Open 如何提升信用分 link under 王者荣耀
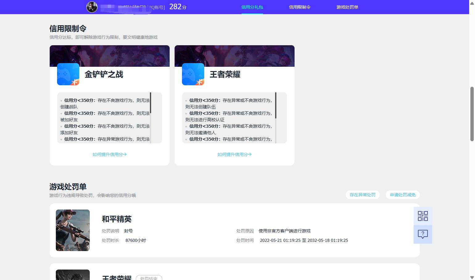475x280 pixels. (234, 154)
